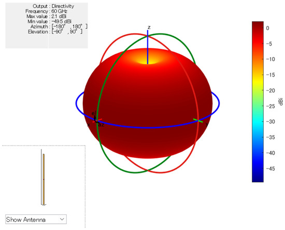Click the blue z-axis line at the top
The image size is (285, 230).
[x=148, y=47]
